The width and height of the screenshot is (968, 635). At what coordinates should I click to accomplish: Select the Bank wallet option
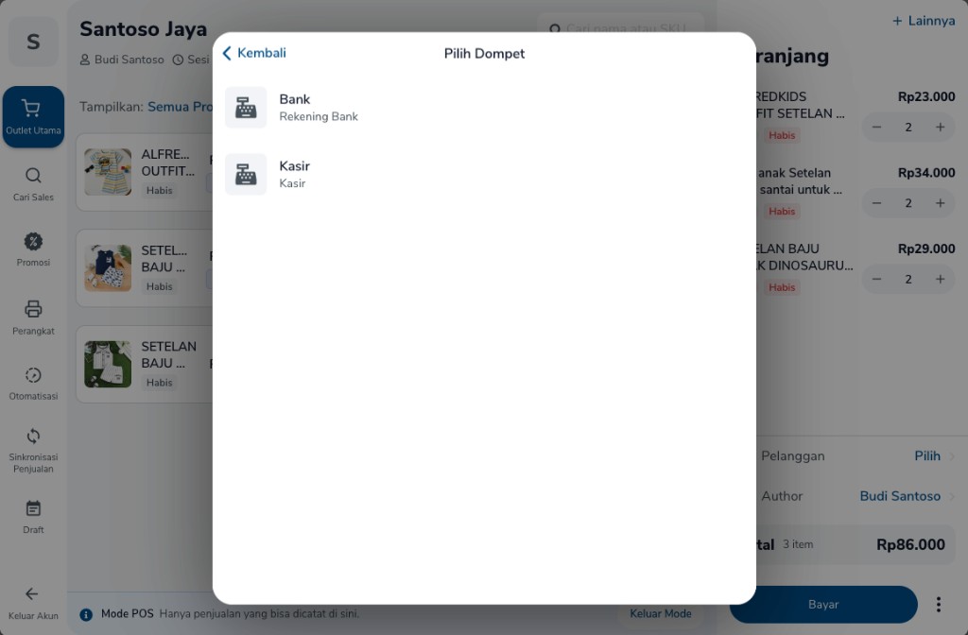pos(484,108)
